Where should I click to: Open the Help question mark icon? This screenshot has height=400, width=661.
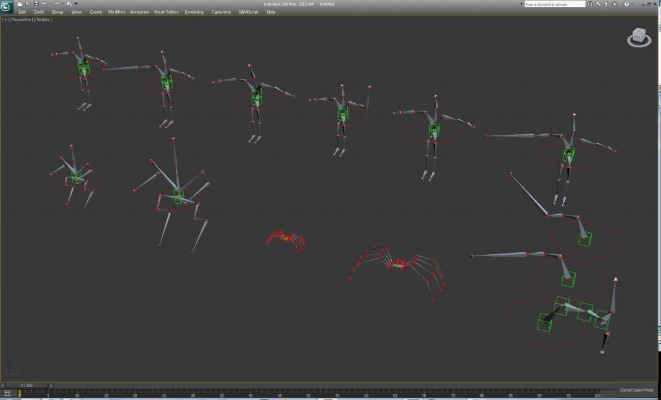[626, 4]
